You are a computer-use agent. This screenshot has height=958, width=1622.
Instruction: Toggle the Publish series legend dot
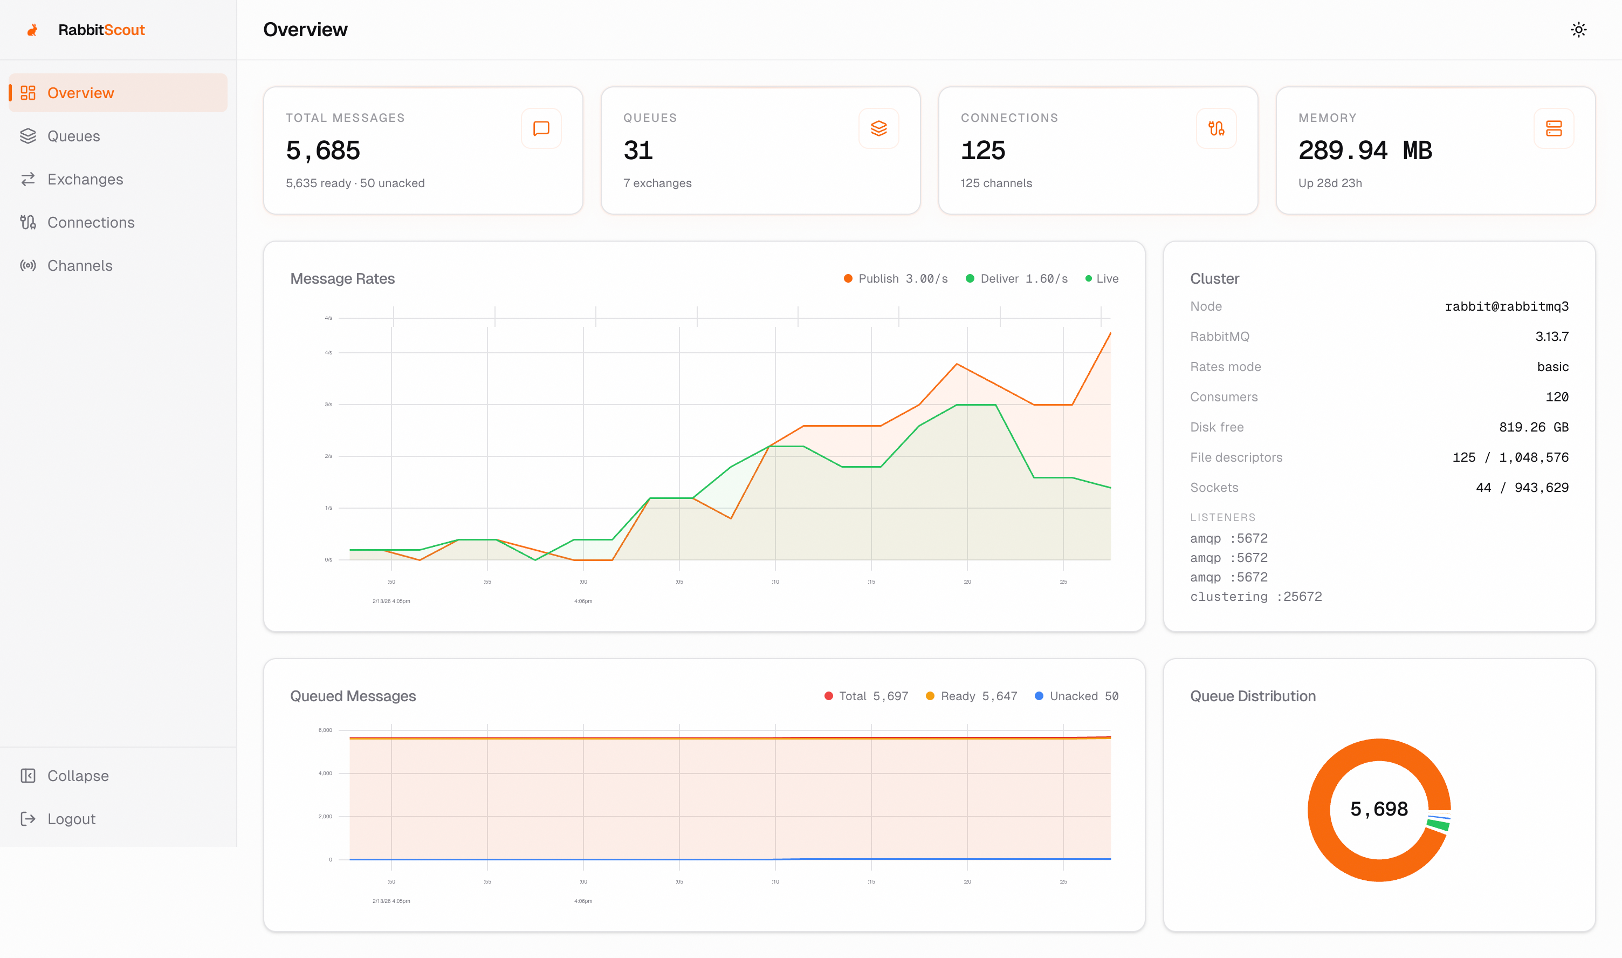848,279
